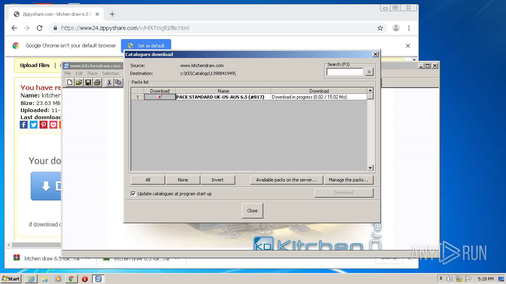Uncheck Update catalogues at program start up
Screen dimensions: 506x284
133,194
